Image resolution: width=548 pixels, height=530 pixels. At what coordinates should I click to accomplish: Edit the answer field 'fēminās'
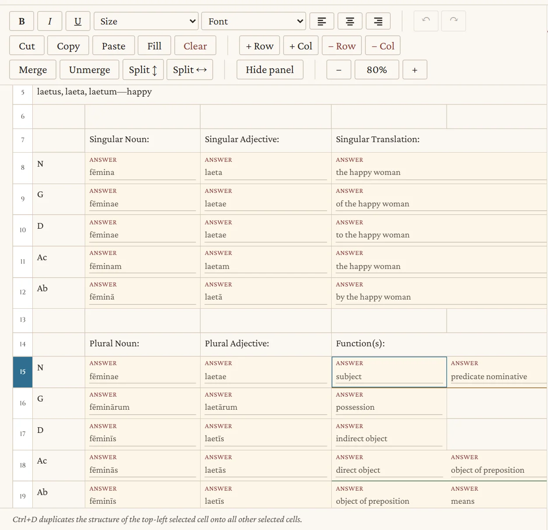click(x=142, y=471)
